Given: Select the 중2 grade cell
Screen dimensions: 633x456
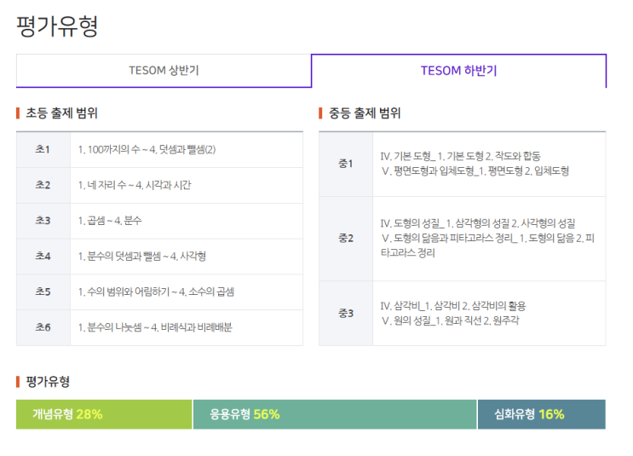Looking at the screenshot, I should pyautogui.click(x=346, y=238).
